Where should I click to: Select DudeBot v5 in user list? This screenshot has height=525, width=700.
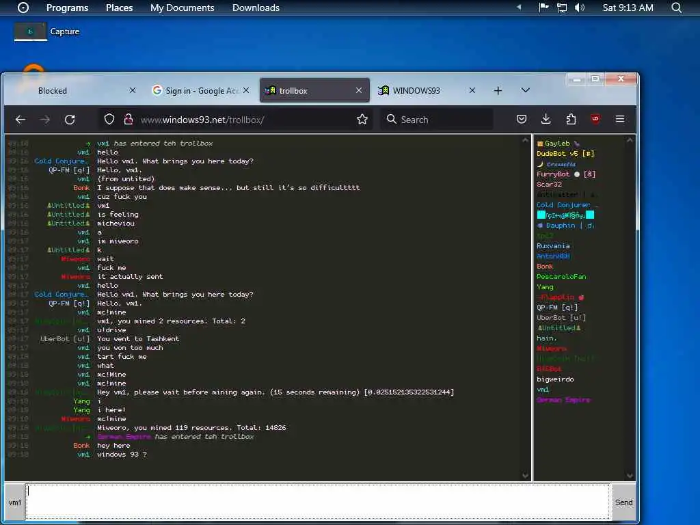pyautogui.click(x=565, y=154)
